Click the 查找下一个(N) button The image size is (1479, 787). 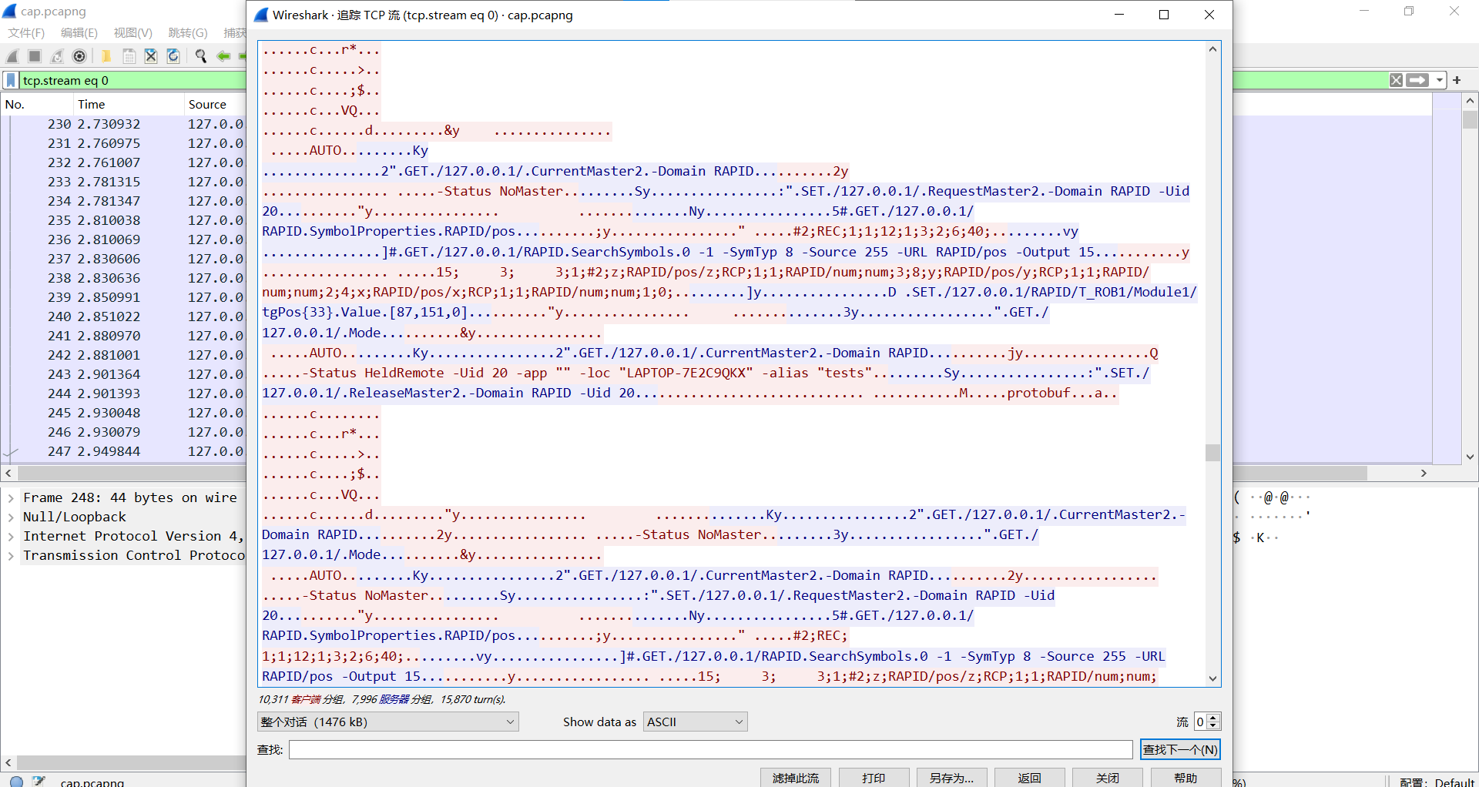click(1179, 749)
